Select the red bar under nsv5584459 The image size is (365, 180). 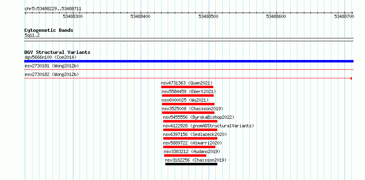pyautogui.click(x=188, y=96)
